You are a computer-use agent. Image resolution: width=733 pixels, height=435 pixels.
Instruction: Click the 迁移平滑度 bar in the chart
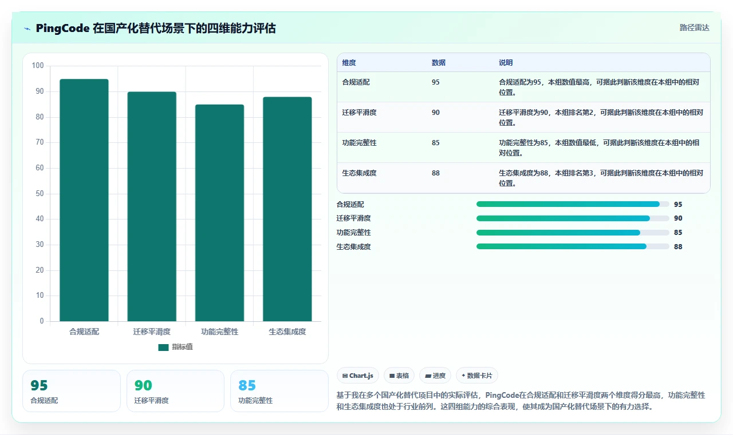pyautogui.click(x=152, y=206)
